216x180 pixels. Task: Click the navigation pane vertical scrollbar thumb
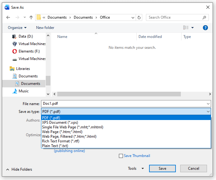[x=48, y=81]
